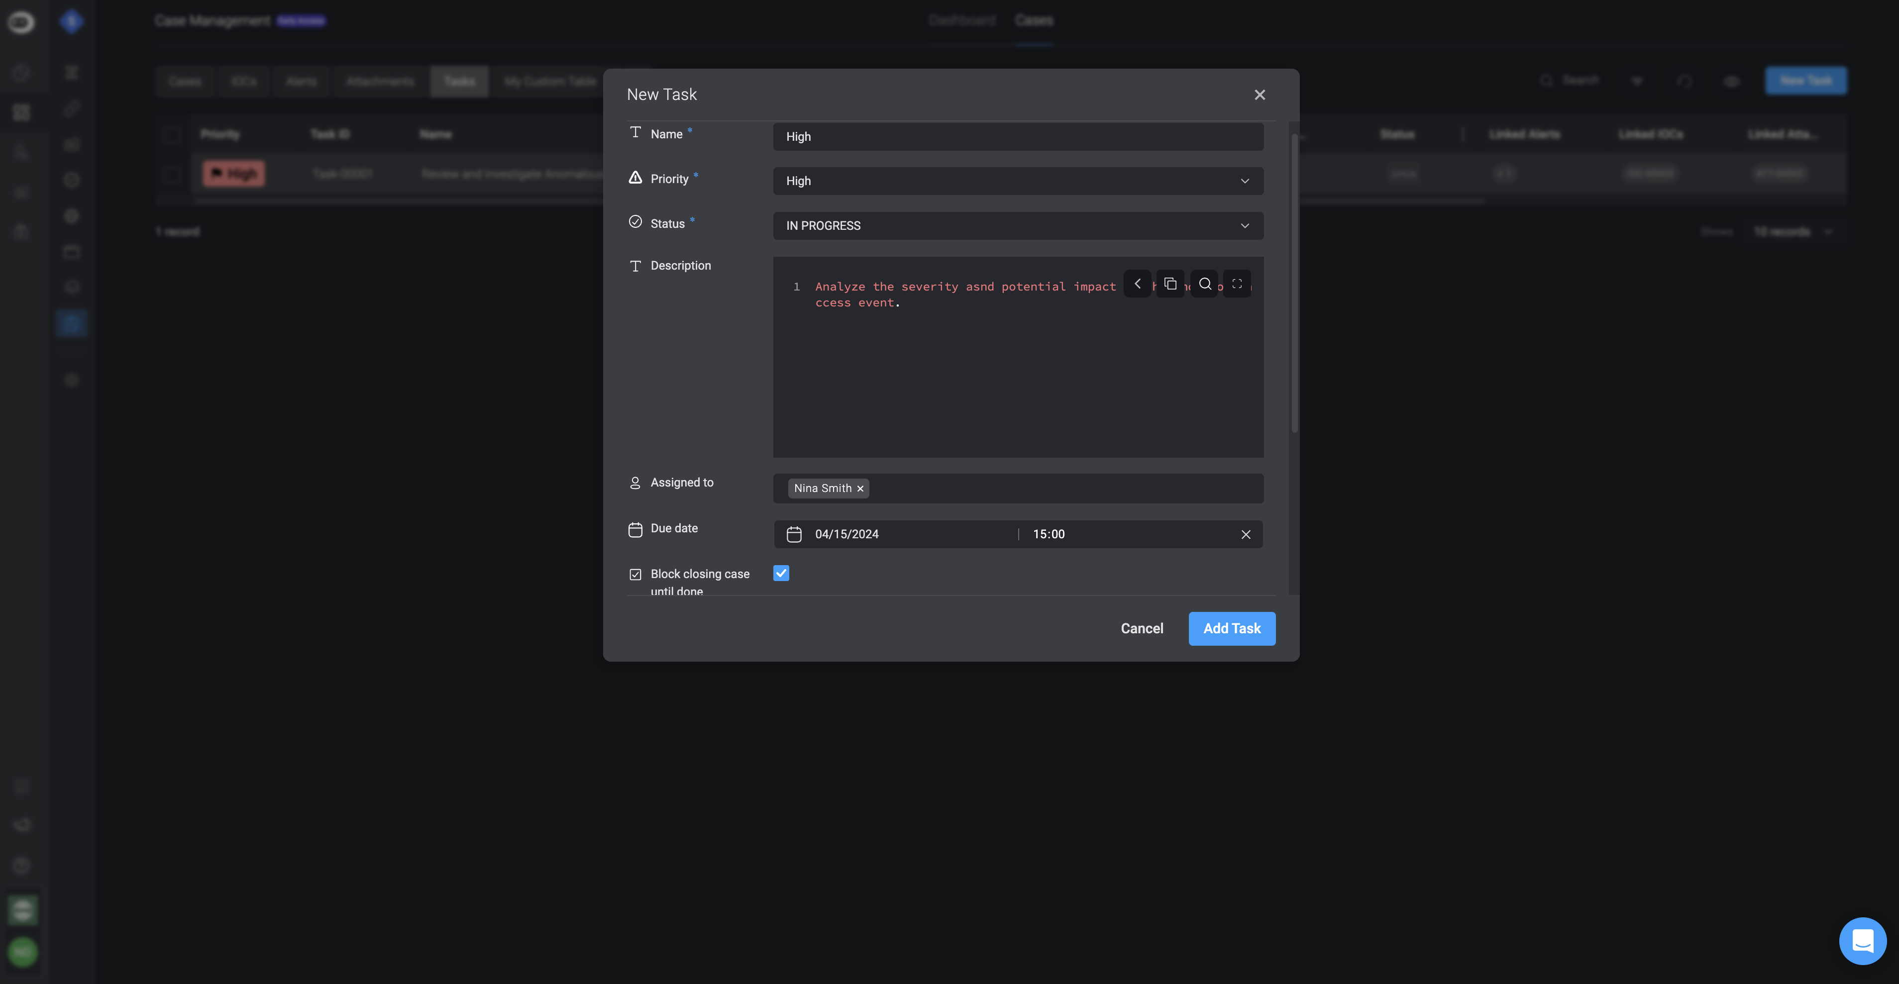Click the Cancel button
The width and height of the screenshot is (1899, 984).
1141,629
